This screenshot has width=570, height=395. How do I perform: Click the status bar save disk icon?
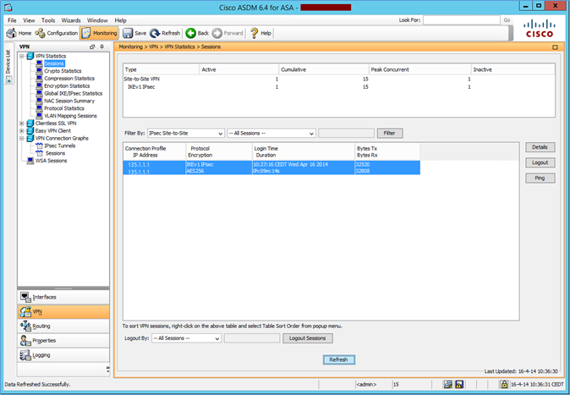point(459,384)
